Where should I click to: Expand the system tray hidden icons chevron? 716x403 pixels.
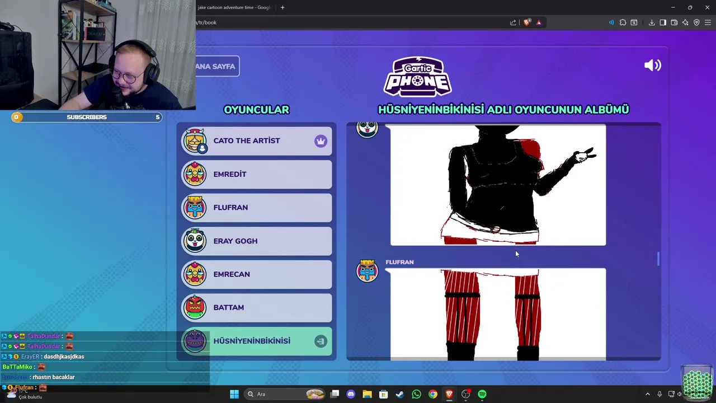pyautogui.click(x=648, y=394)
